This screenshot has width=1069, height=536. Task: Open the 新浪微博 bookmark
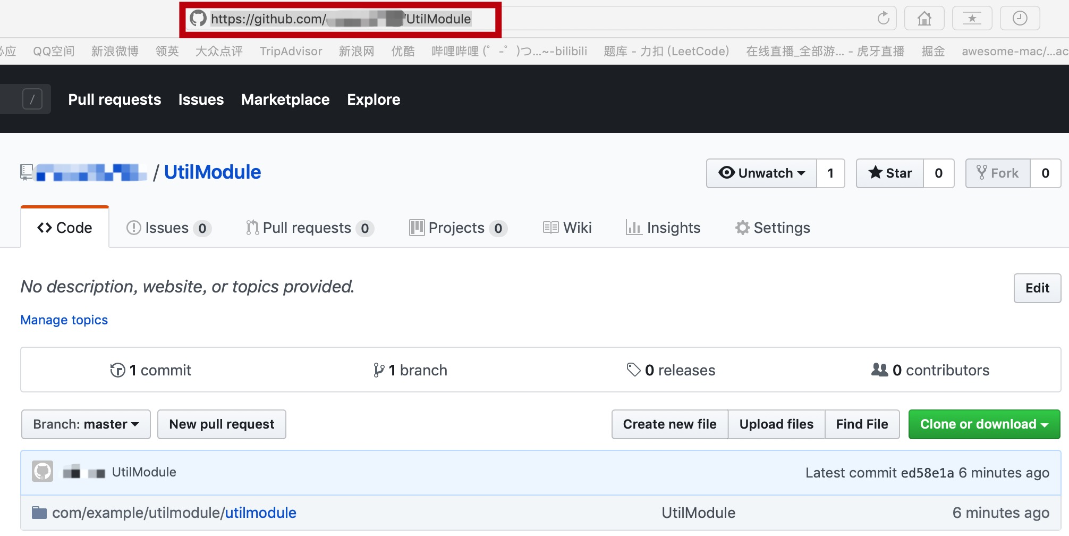pyautogui.click(x=115, y=51)
